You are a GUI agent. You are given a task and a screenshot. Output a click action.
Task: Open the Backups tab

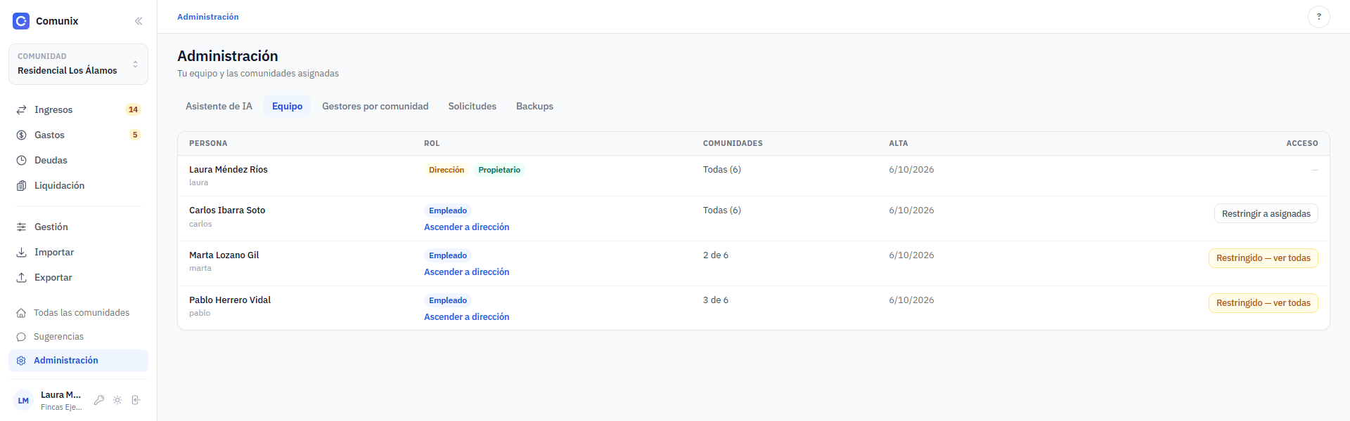click(534, 106)
